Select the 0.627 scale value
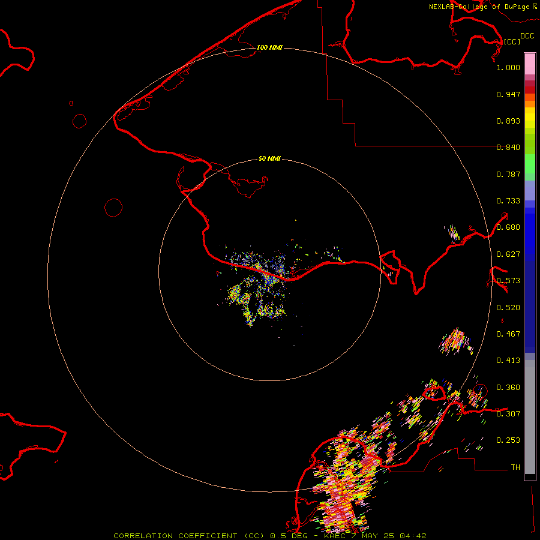 pyautogui.click(x=508, y=254)
